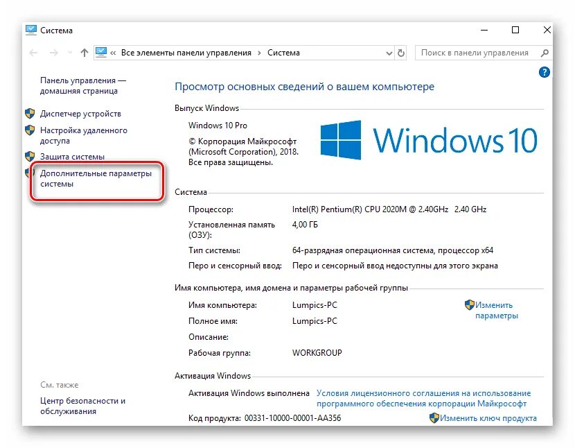Screen dimensions: 575x448
Task: Maximize the Система window
Action: tap(515, 30)
